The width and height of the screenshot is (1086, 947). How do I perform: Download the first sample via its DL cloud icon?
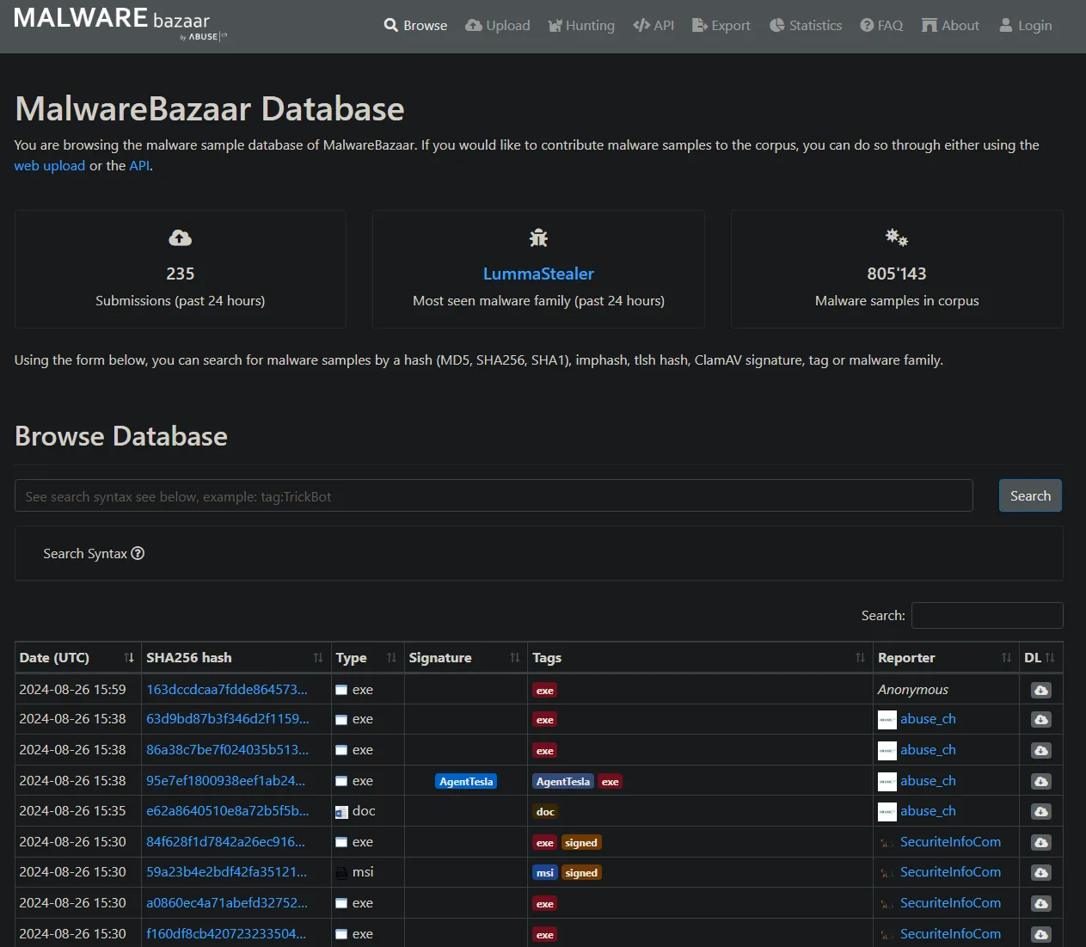[x=1040, y=689]
